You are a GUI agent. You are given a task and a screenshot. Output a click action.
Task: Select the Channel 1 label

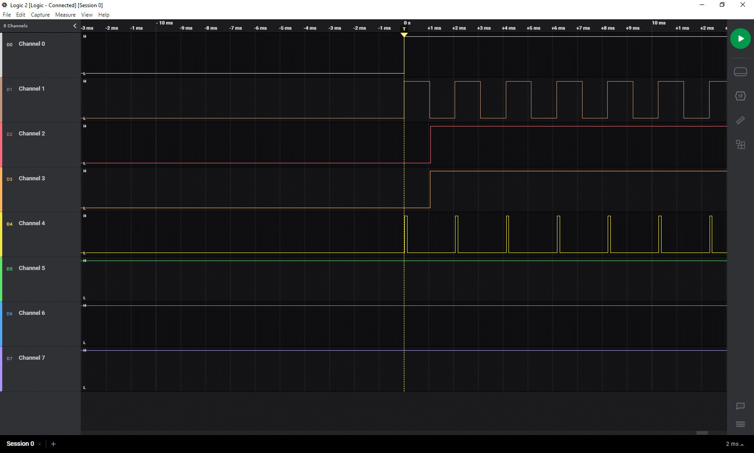(x=31, y=89)
